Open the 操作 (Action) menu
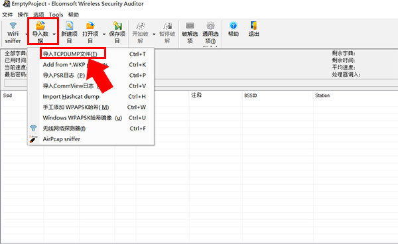The width and height of the screenshot is (398, 244). click(23, 15)
